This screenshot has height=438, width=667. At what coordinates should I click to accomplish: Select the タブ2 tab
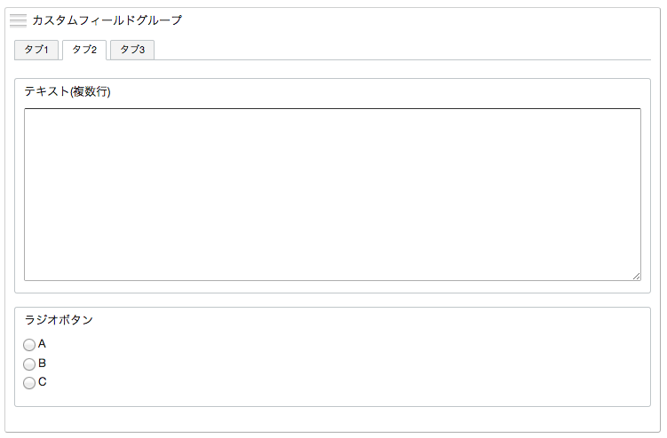84,51
